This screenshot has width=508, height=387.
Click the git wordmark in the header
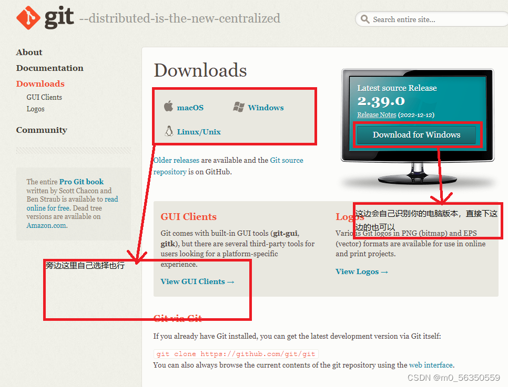point(59,18)
